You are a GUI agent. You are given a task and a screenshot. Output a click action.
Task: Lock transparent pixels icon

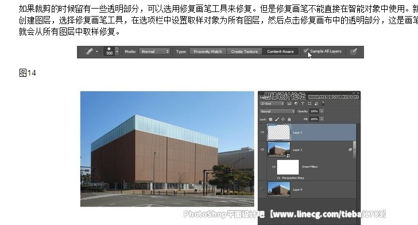[270, 119]
